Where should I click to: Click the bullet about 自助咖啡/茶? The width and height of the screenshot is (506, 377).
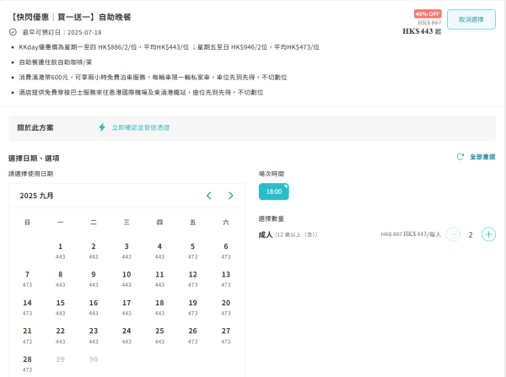point(56,62)
